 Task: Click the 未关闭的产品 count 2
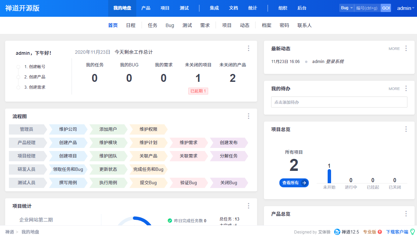[233, 78]
